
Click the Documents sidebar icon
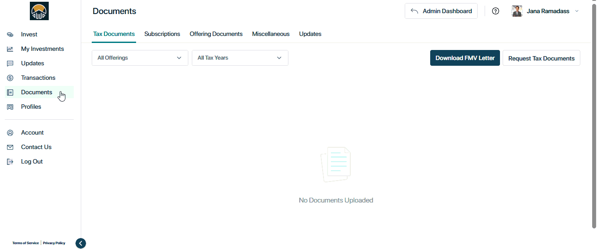(x=10, y=92)
